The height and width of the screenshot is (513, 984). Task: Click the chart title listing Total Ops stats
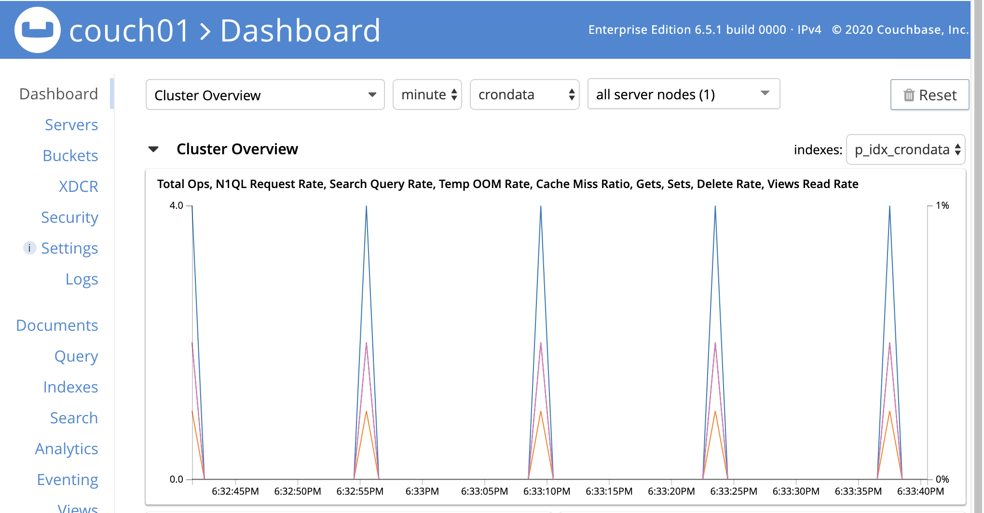coord(507,184)
